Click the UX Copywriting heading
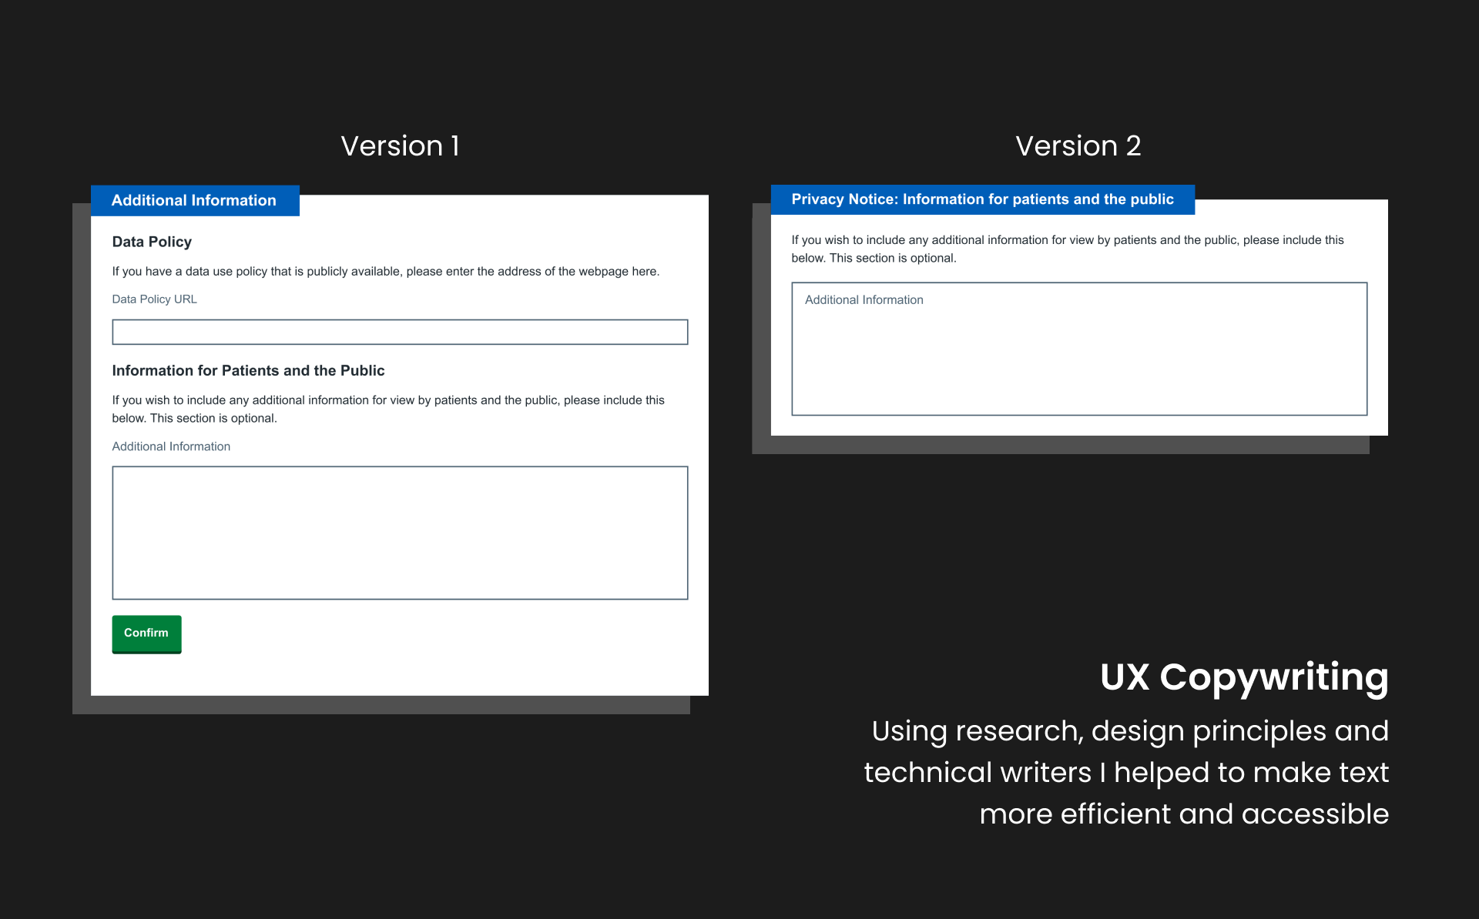Image resolution: width=1479 pixels, height=919 pixels. tap(1243, 677)
